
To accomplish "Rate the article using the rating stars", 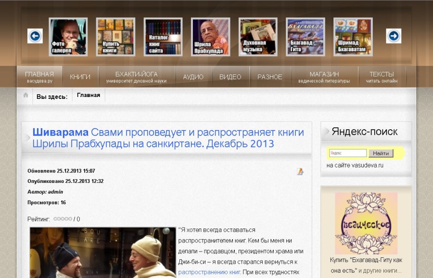I will [x=63, y=219].
